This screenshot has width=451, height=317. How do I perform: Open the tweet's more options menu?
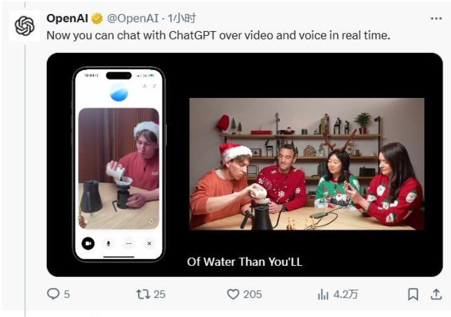436,18
